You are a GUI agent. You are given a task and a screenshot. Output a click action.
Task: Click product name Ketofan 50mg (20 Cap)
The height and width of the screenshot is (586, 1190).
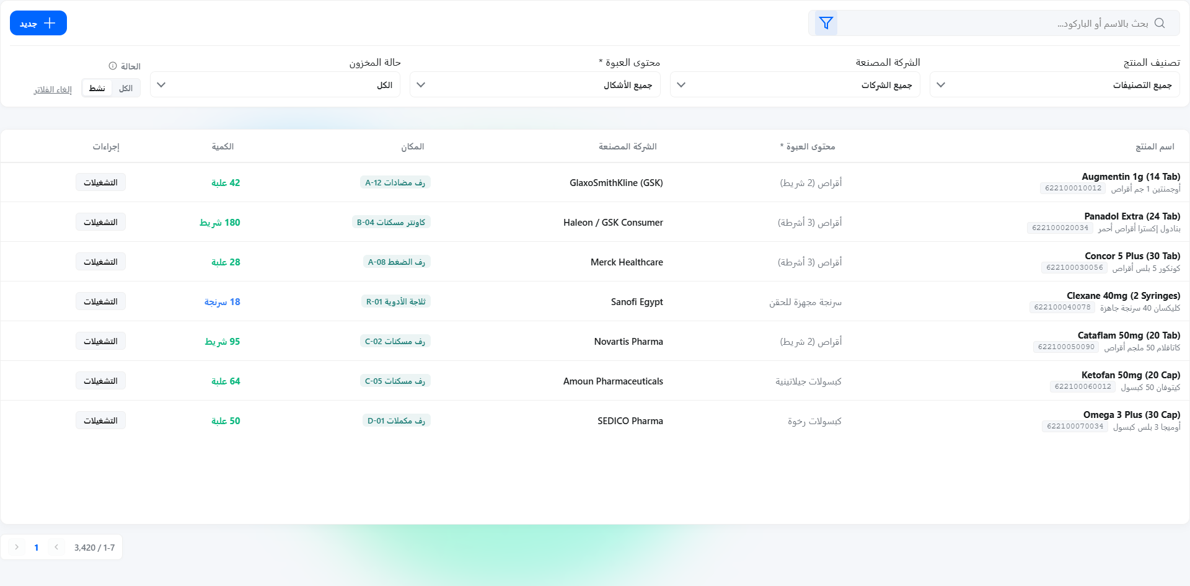click(1130, 375)
